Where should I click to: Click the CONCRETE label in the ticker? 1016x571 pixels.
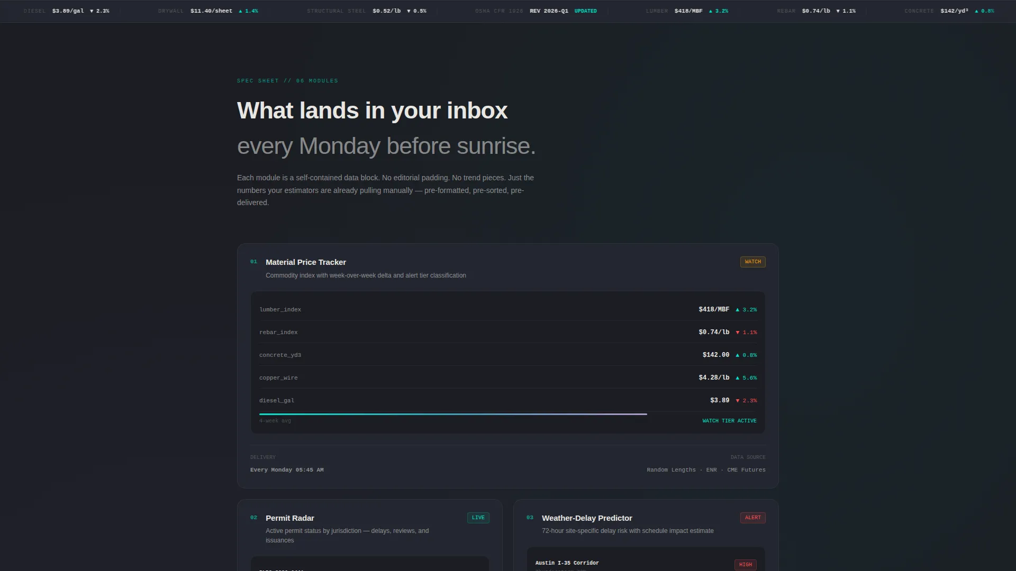coord(919,11)
